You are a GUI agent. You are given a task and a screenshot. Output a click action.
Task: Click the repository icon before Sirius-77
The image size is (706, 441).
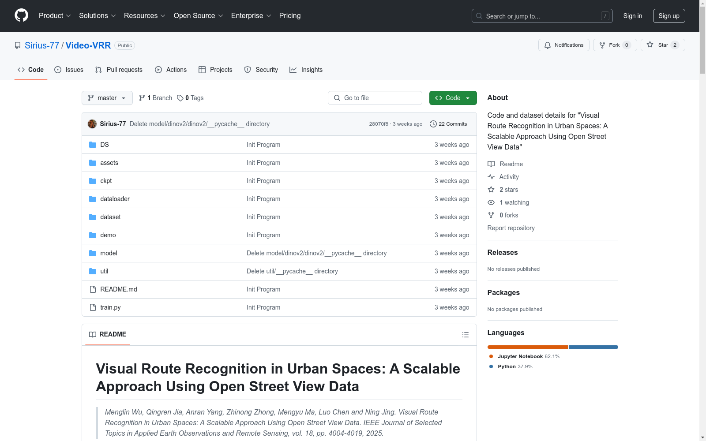pyautogui.click(x=18, y=45)
